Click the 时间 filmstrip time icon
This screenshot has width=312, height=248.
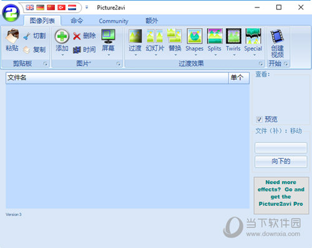point(77,50)
